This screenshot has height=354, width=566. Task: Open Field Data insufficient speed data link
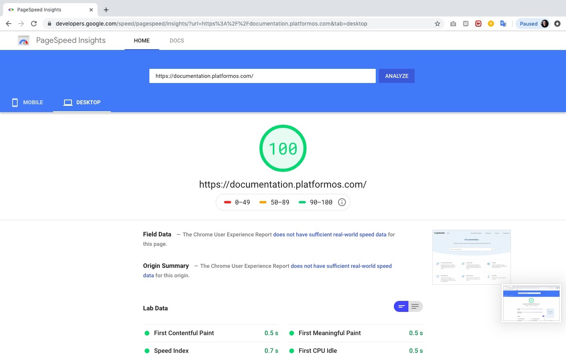[x=329, y=234]
